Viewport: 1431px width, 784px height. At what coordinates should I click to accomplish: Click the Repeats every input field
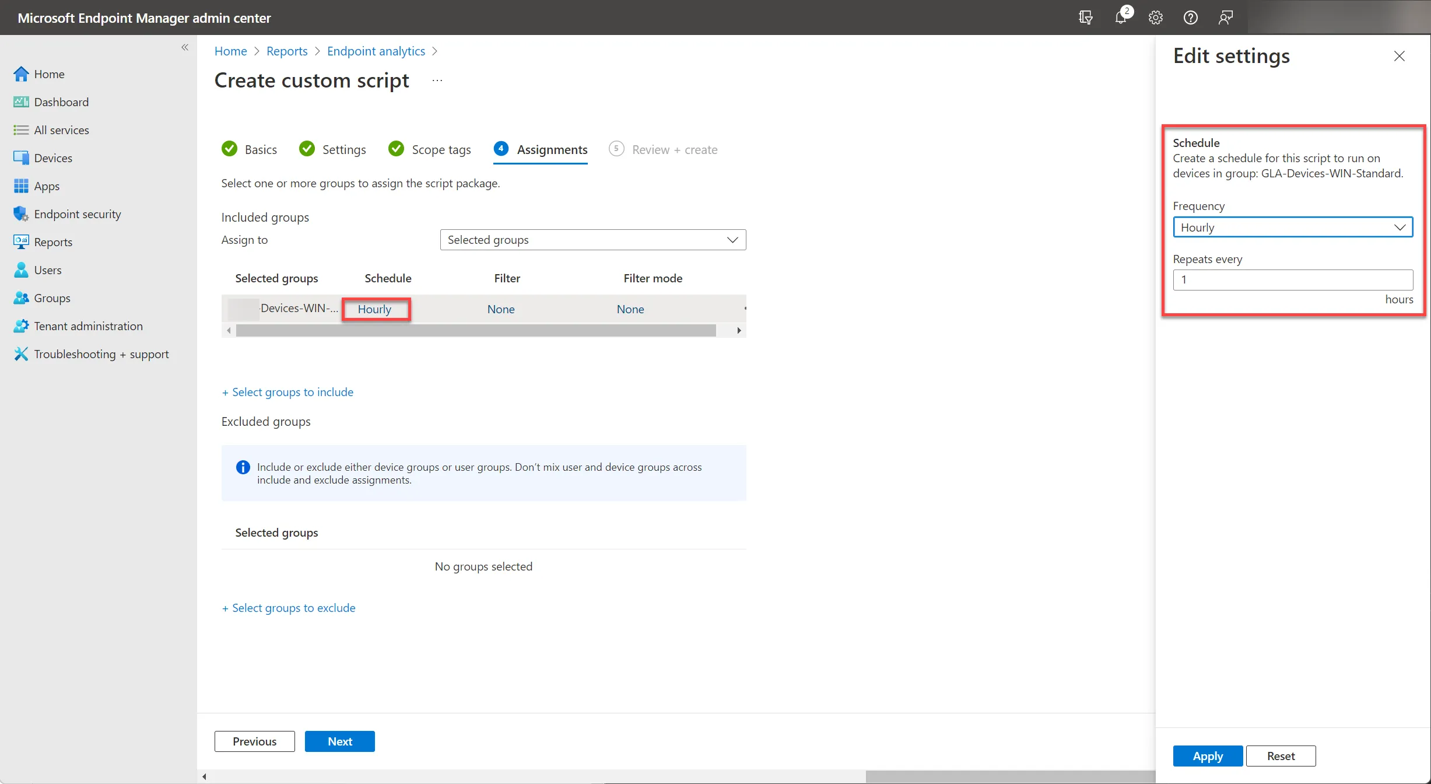click(x=1293, y=279)
